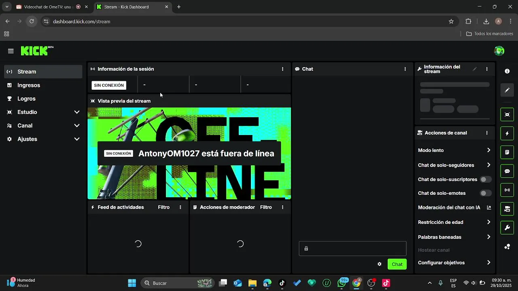This screenshot has height=291, width=518.
Task: Open Chrome downloads
Action: (486, 21)
